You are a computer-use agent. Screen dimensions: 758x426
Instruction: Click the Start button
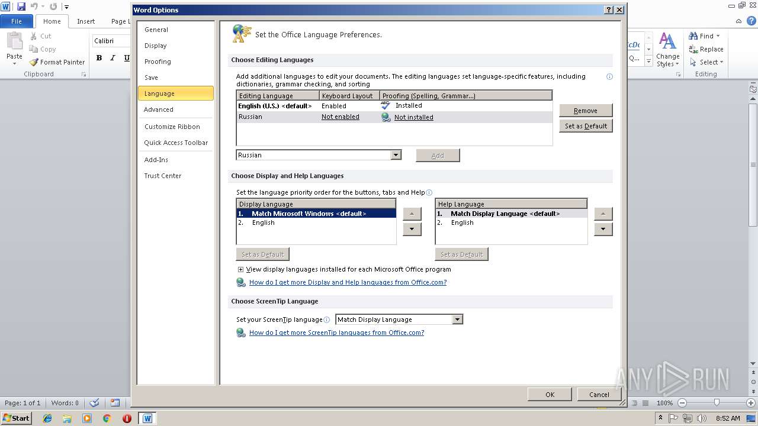(x=16, y=418)
